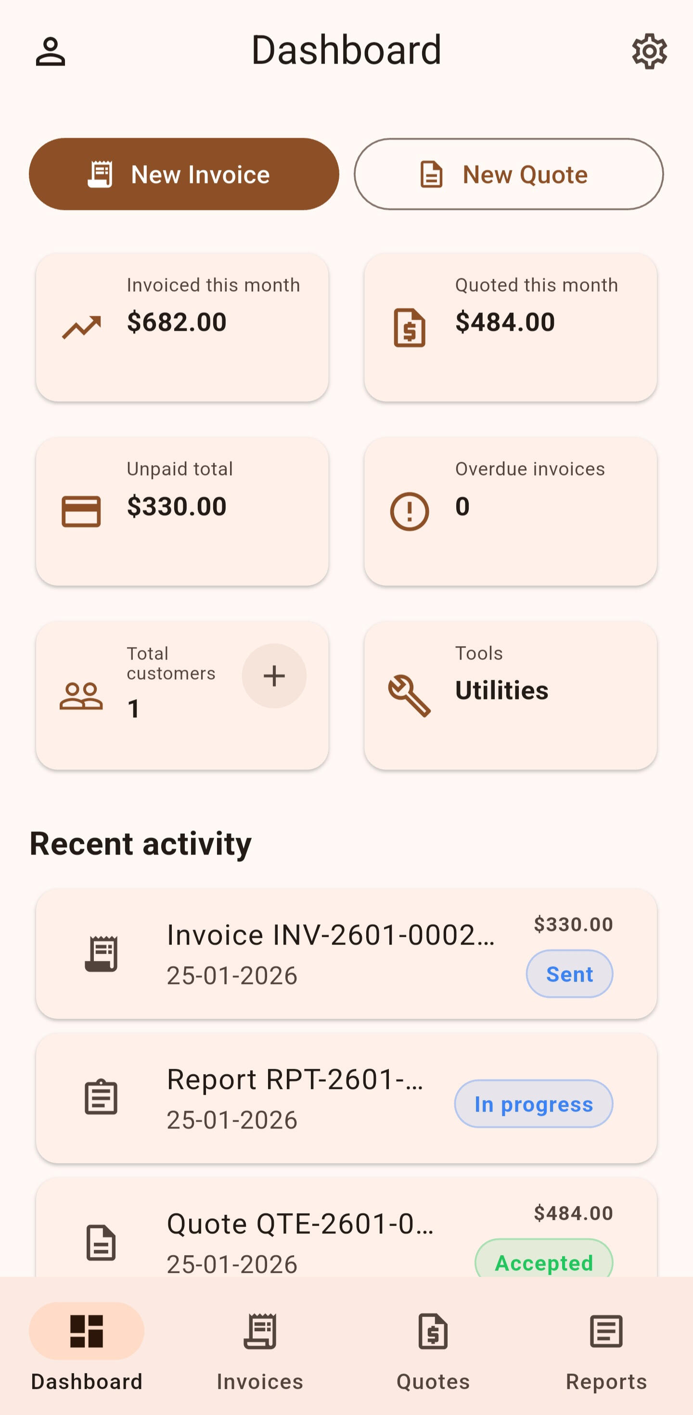Tap the invoiced trend arrow icon

click(x=81, y=327)
